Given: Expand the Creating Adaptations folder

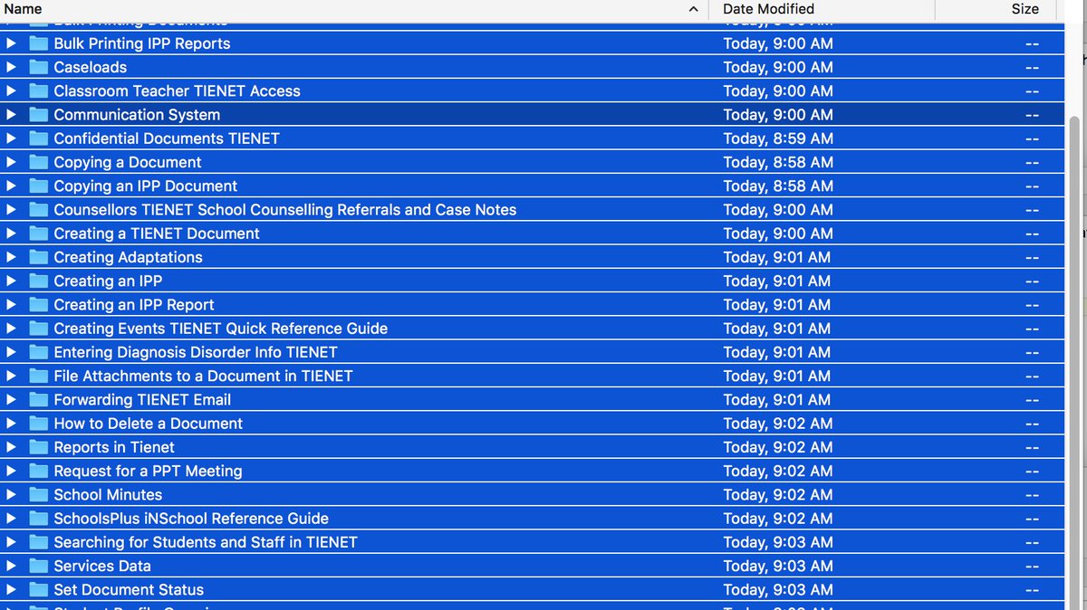Looking at the screenshot, I should point(11,257).
